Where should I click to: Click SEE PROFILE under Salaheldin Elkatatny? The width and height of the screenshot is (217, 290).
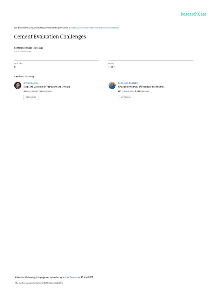pos(126,97)
